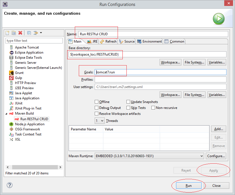Click the Configure... button
The height and width of the screenshot is (195, 235).
pos(216,156)
